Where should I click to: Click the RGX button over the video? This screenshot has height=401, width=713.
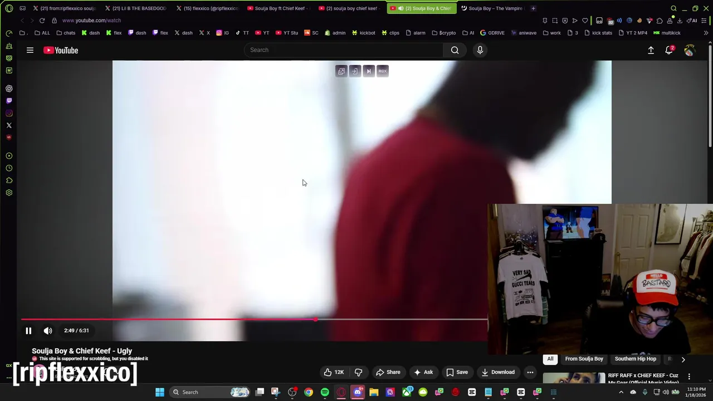click(383, 71)
